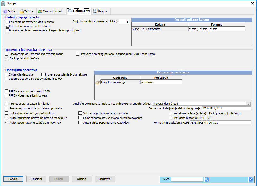This screenshot has height=186, width=257.
Task: Go to the Štampa tab
Action: pos(100,11)
